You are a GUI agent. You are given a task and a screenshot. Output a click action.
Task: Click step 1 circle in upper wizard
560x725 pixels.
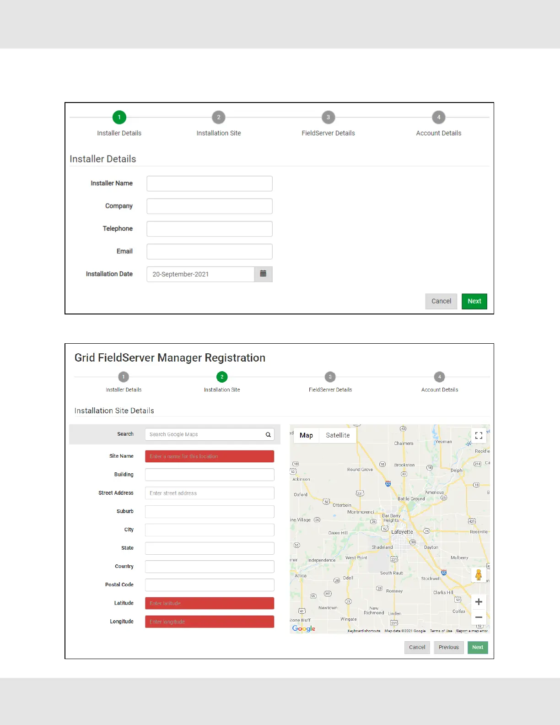(119, 117)
